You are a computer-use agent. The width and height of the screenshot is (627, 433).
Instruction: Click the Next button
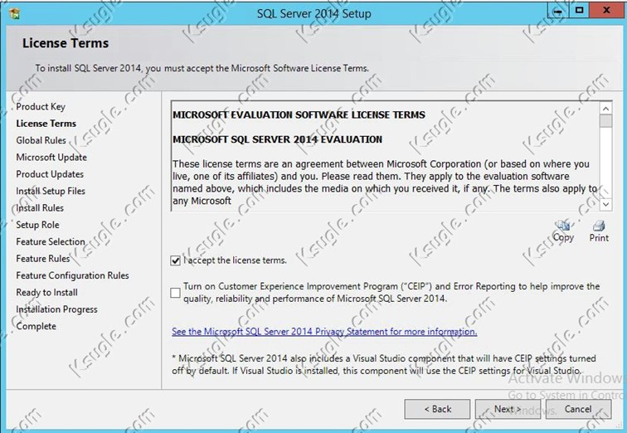508,409
